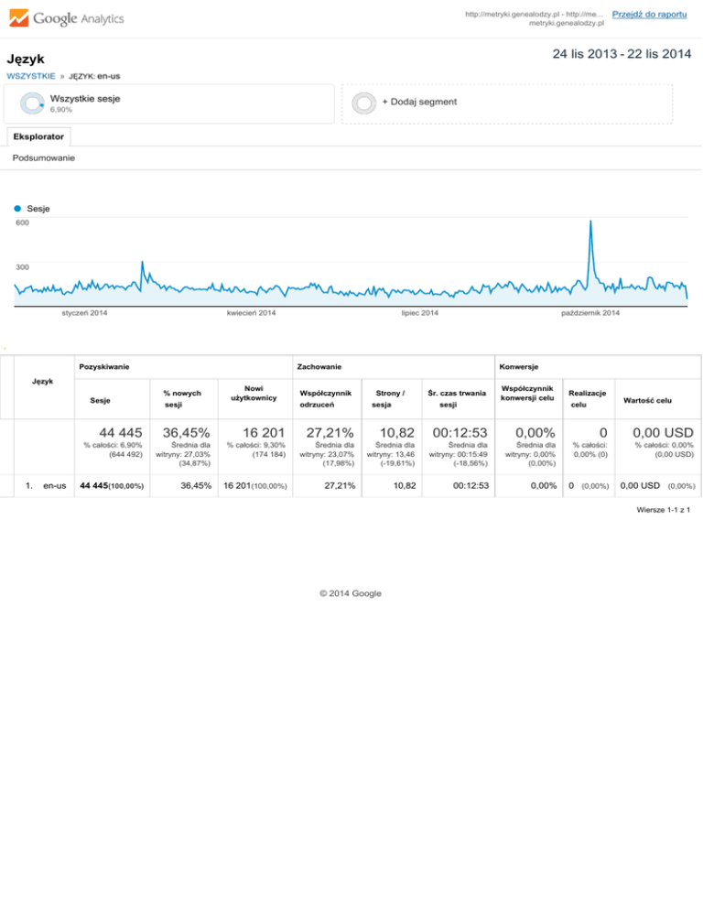Click the blue Sesje legend dot
This screenshot has height=910, width=703.
click(18, 209)
